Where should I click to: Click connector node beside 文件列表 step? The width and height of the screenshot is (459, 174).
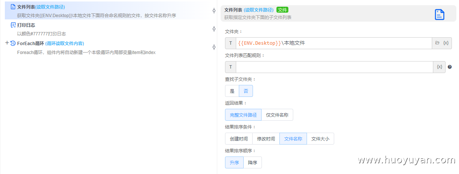pyautogui.click(x=214, y=10)
